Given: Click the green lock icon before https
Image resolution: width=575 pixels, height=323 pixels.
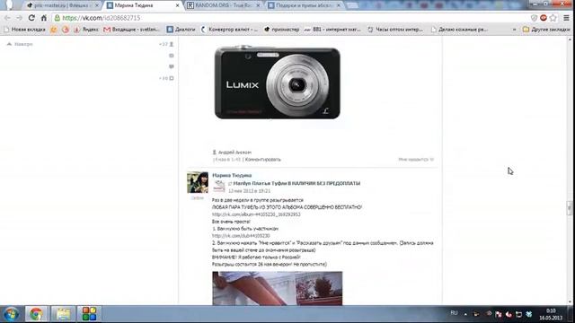Looking at the screenshot, I should point(57,18).
